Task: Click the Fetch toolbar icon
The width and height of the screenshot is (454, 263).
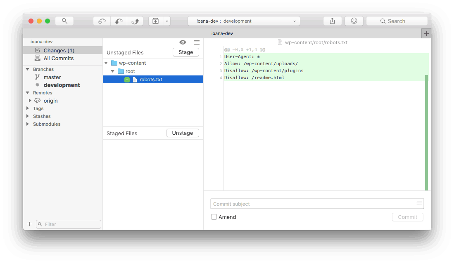Action: coord(102,21)
